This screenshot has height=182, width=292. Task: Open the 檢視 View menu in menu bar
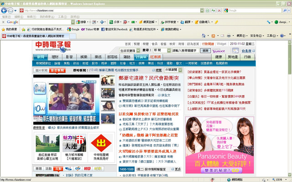point(31,17)
